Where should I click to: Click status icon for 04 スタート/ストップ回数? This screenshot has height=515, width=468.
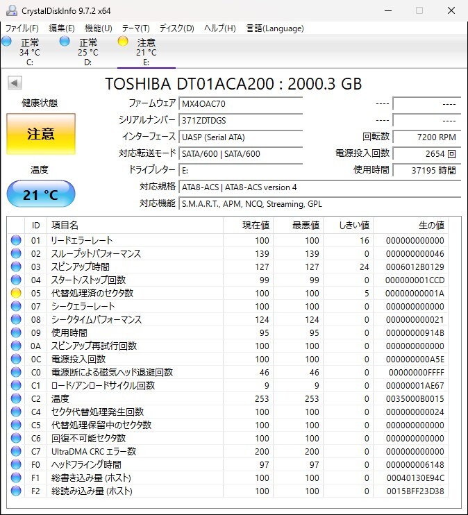(16, 280)
